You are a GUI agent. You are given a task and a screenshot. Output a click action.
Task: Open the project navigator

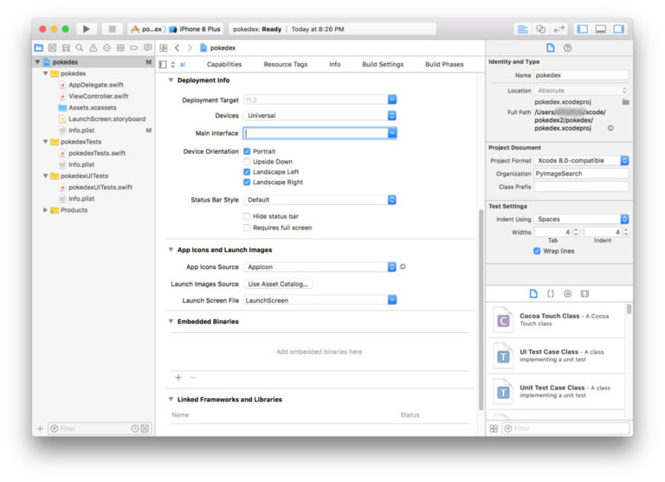[39, 48]
